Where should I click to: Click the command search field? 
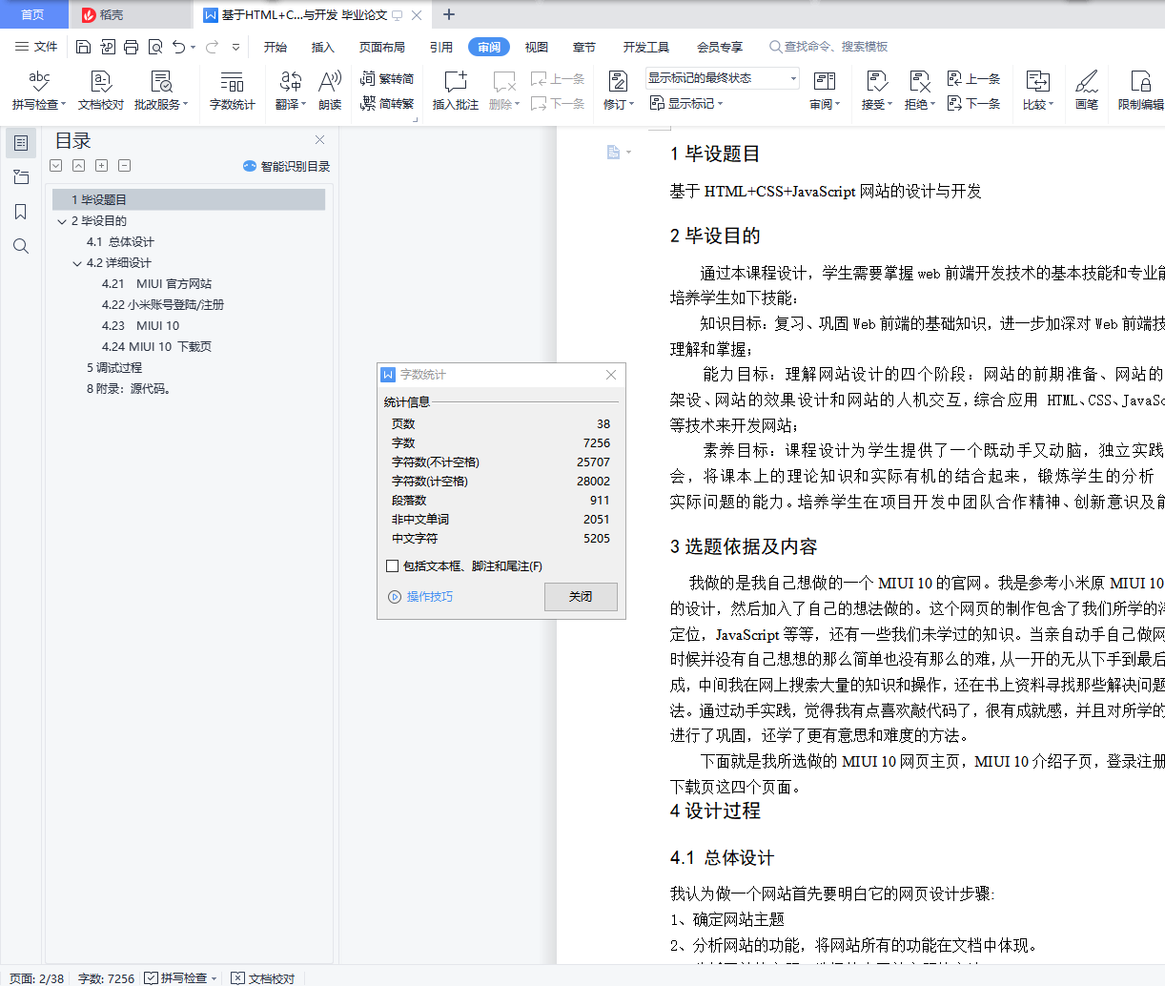tap(829, 47)
